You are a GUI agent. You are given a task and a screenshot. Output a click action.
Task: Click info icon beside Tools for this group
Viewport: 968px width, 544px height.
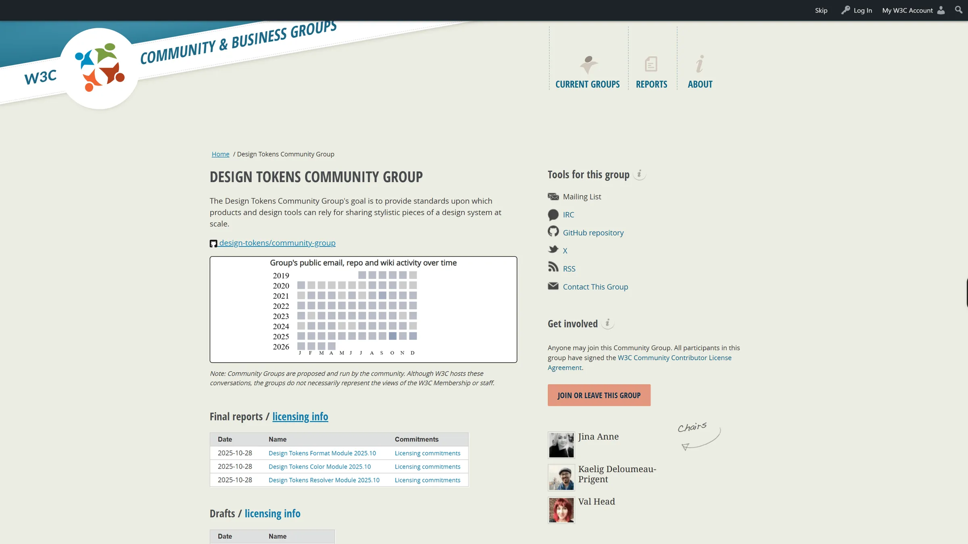(639, 174)
